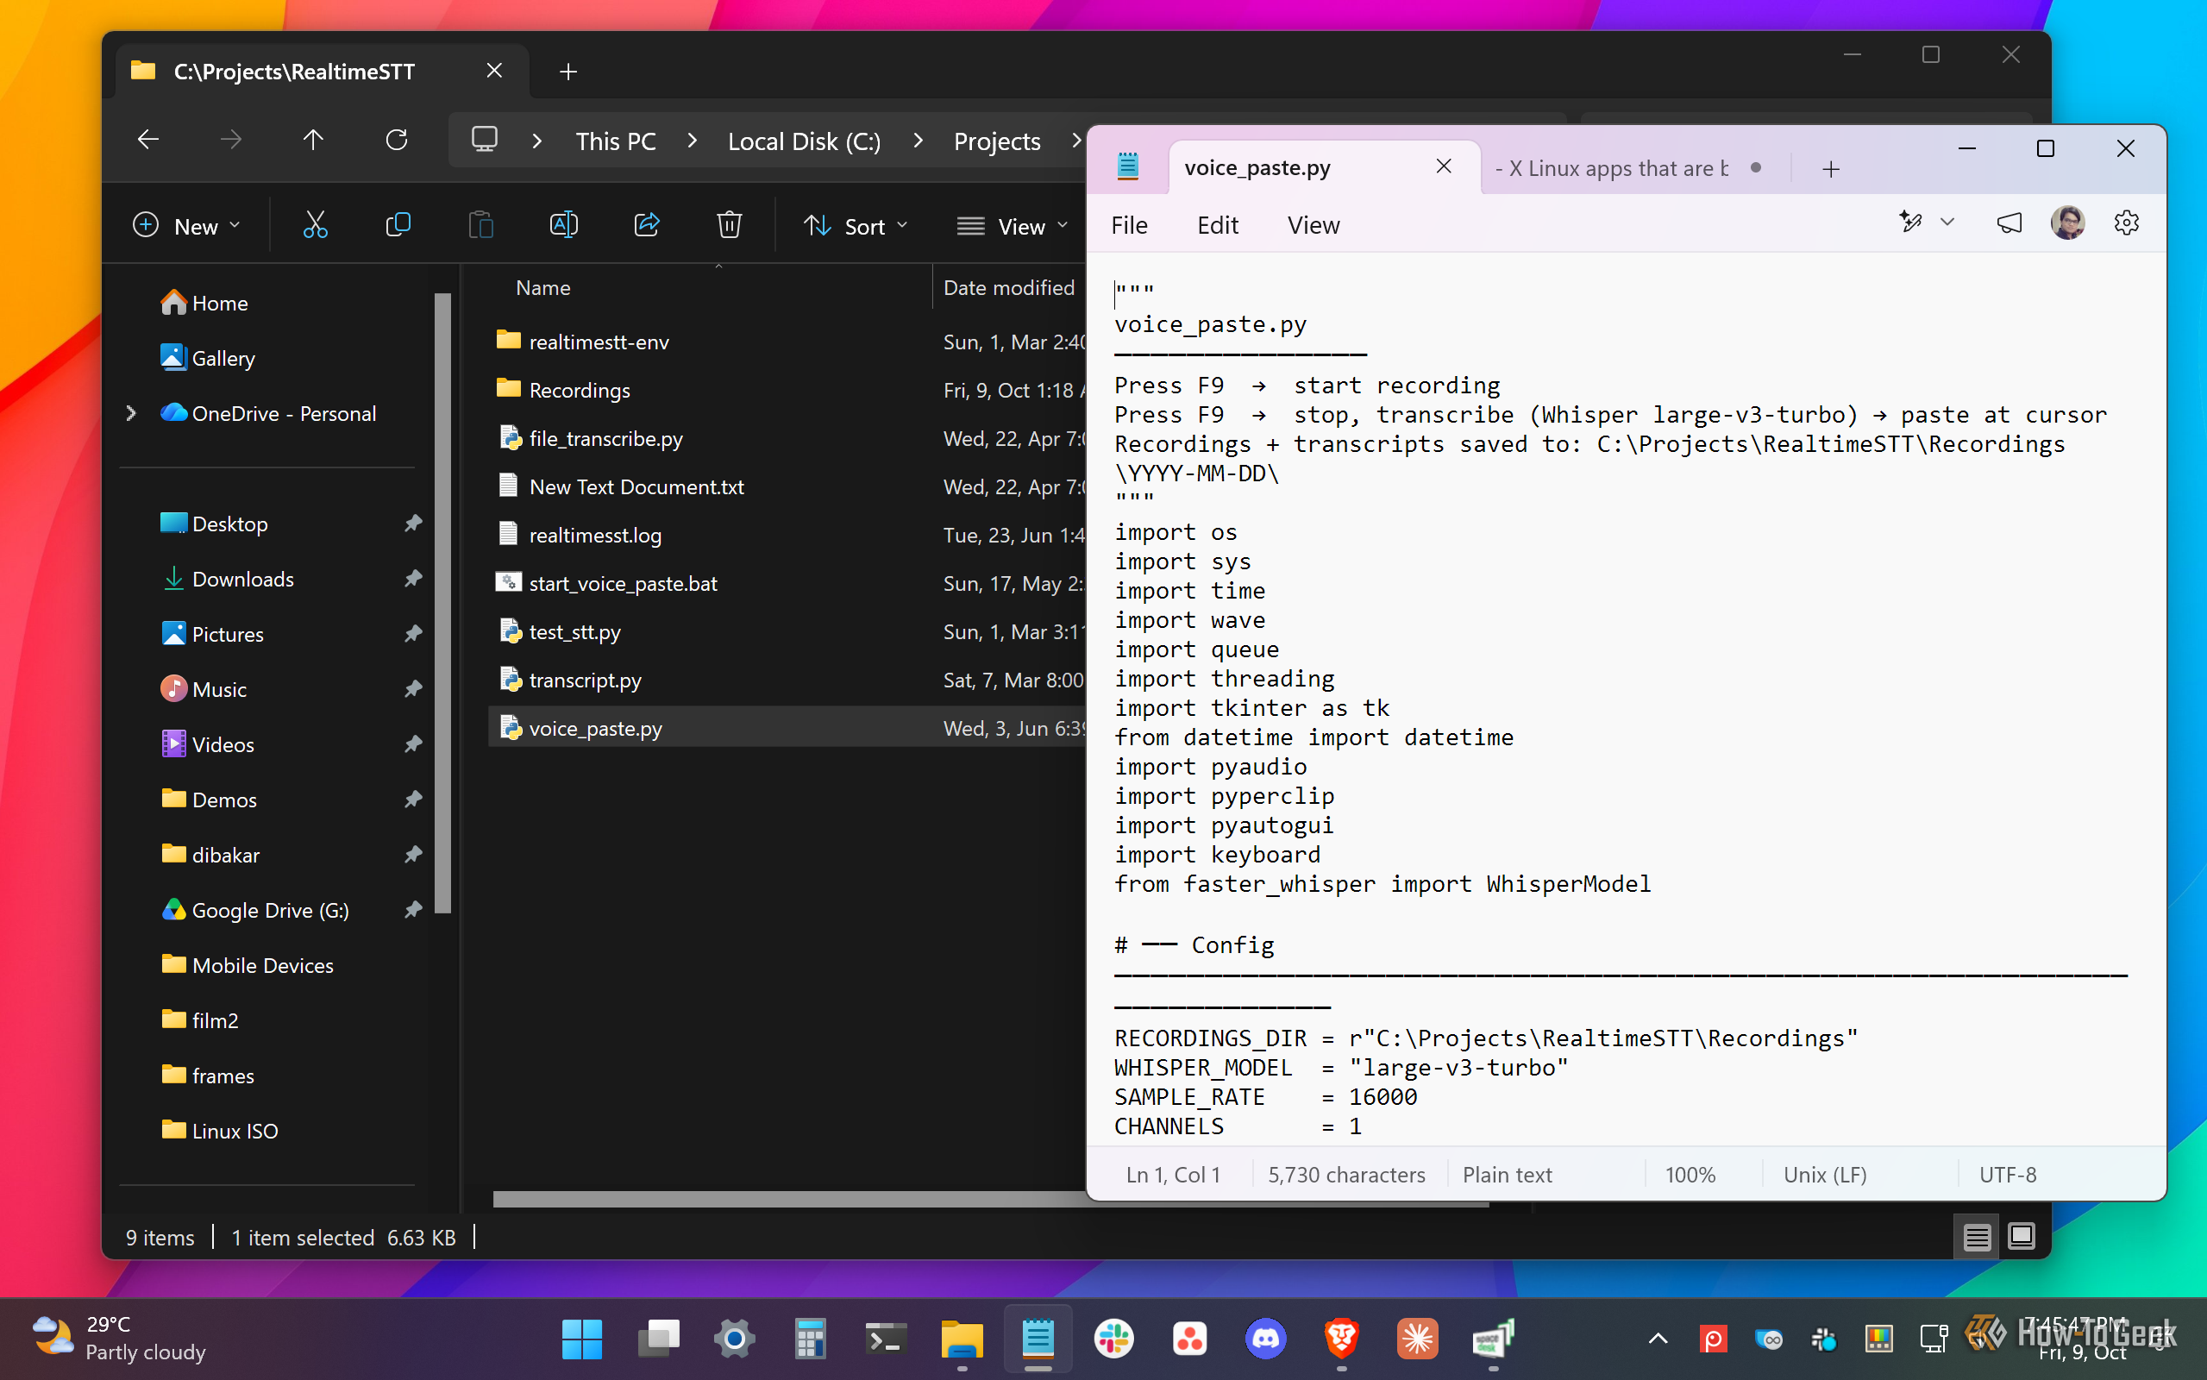Open the File menu in Notepad
This screenshot has width=2207, height=1380.
tap(1130, 225)
